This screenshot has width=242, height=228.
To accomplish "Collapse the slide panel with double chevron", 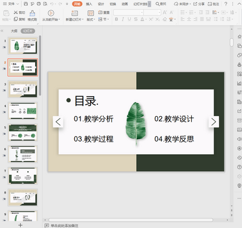I will point(2,31).
